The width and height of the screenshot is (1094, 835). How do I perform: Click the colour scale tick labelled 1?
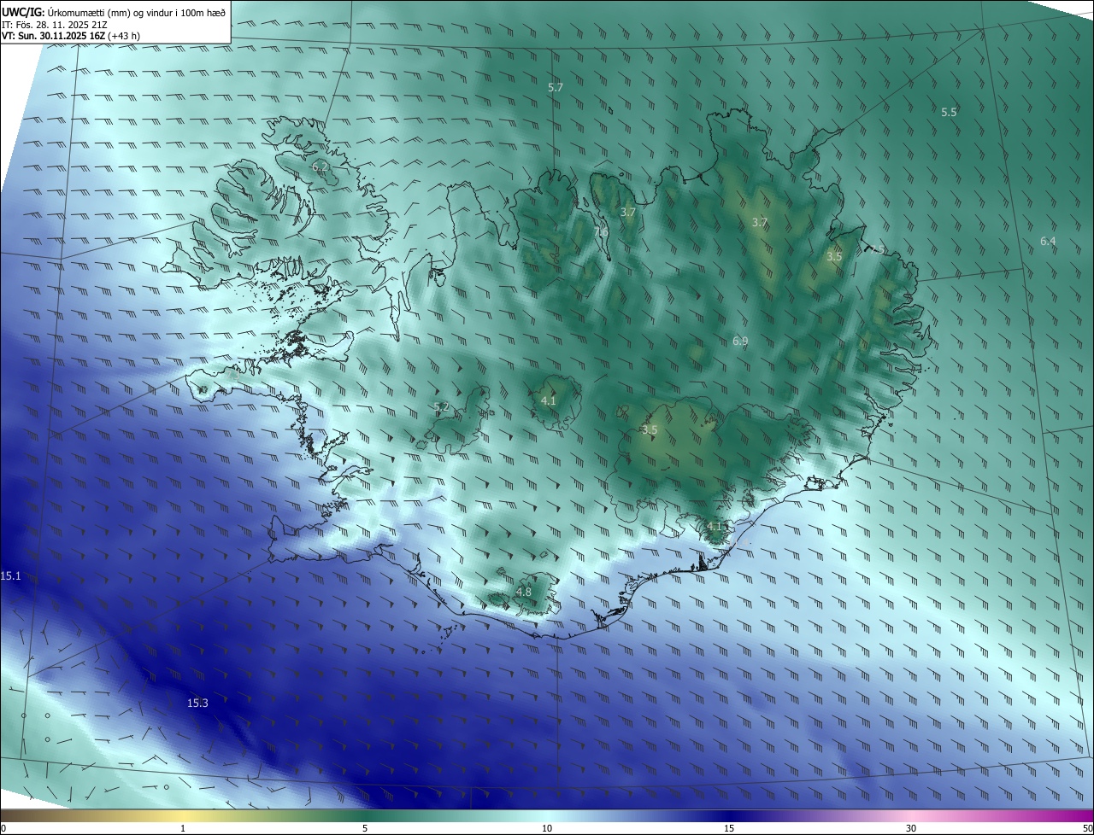point(183,828)
